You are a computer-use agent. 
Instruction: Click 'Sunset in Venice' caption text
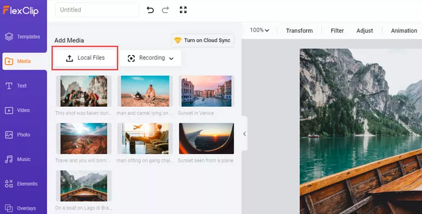tap(196, 113)
